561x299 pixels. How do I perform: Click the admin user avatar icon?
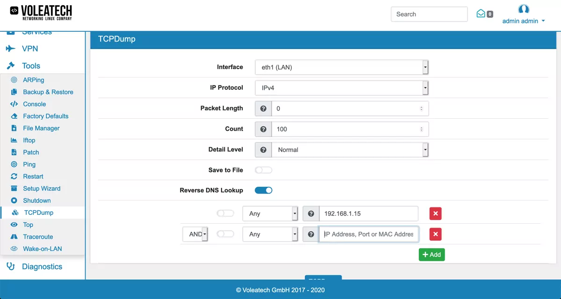(x=524, y=9)
